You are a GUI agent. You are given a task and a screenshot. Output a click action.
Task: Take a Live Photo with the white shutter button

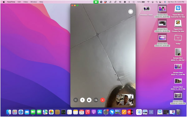point(131,12)
